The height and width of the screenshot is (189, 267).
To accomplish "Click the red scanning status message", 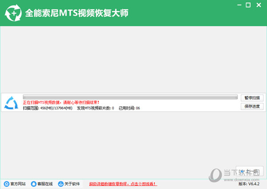I will [x=61, y=102].
